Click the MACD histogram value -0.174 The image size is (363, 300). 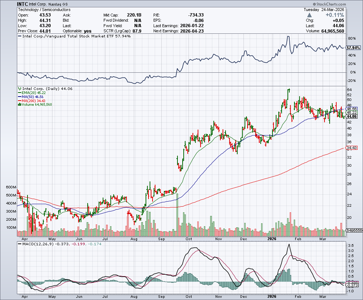click(95, 244)
